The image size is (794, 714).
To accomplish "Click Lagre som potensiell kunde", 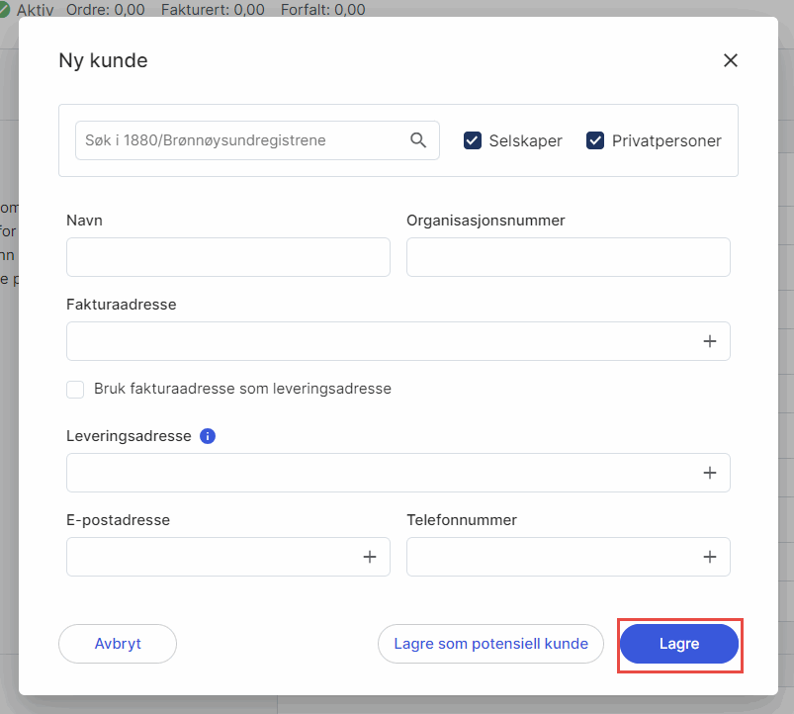I will [x=490, y=644].
